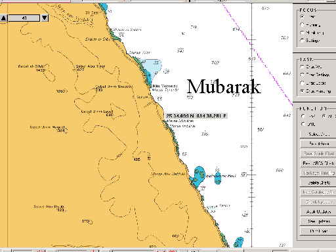Select the DNC function radio button

point(303,124)
